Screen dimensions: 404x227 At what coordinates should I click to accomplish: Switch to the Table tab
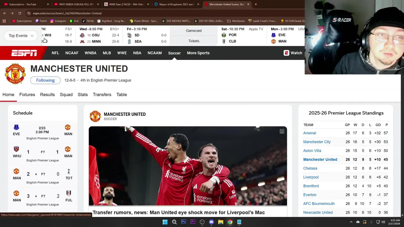tap(122, 95)
